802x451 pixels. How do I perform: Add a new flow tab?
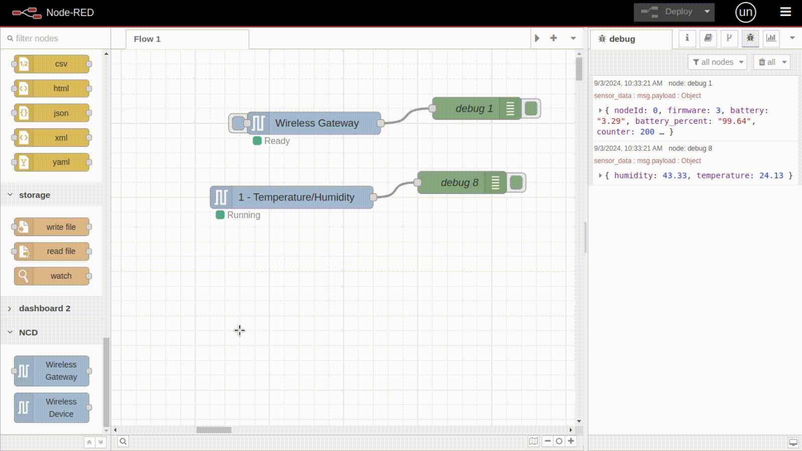pyautogui.click(x=553, y=38)
